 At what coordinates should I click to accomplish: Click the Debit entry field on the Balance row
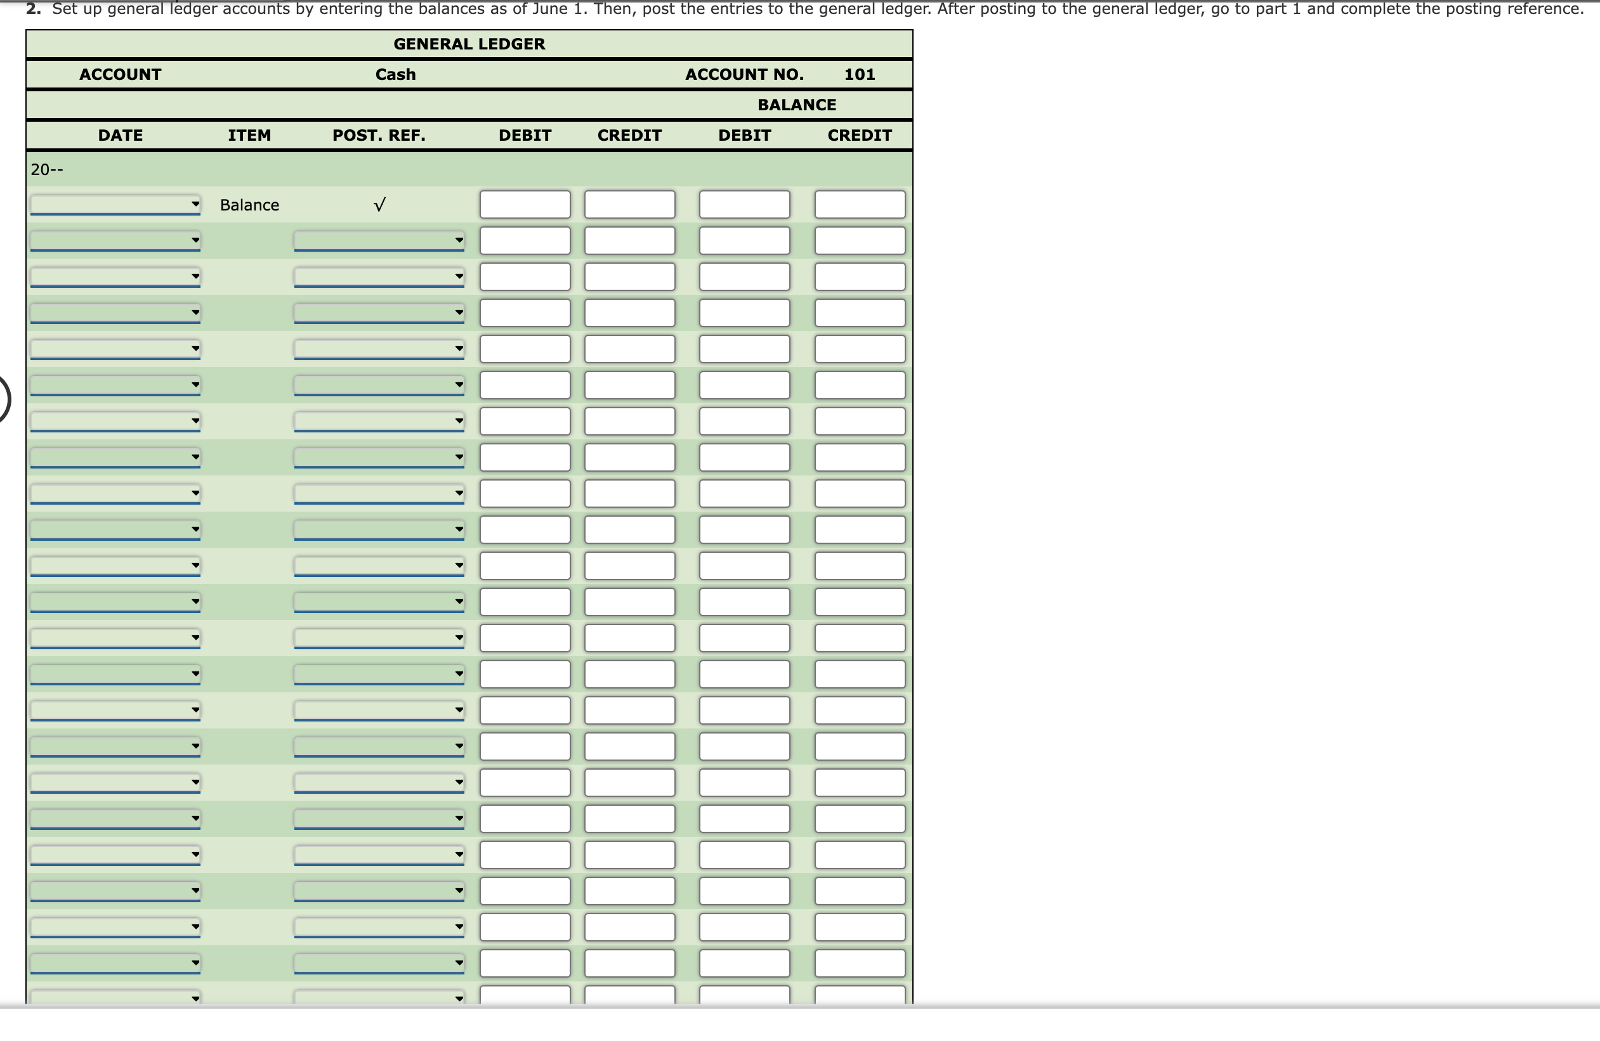[x=525, y=204]
